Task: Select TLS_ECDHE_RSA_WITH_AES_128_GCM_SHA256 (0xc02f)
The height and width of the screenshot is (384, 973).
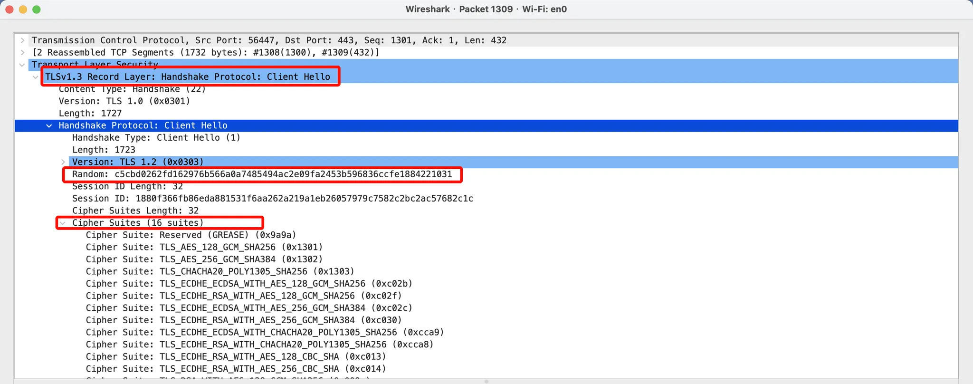Action: [x=244, y=296]
